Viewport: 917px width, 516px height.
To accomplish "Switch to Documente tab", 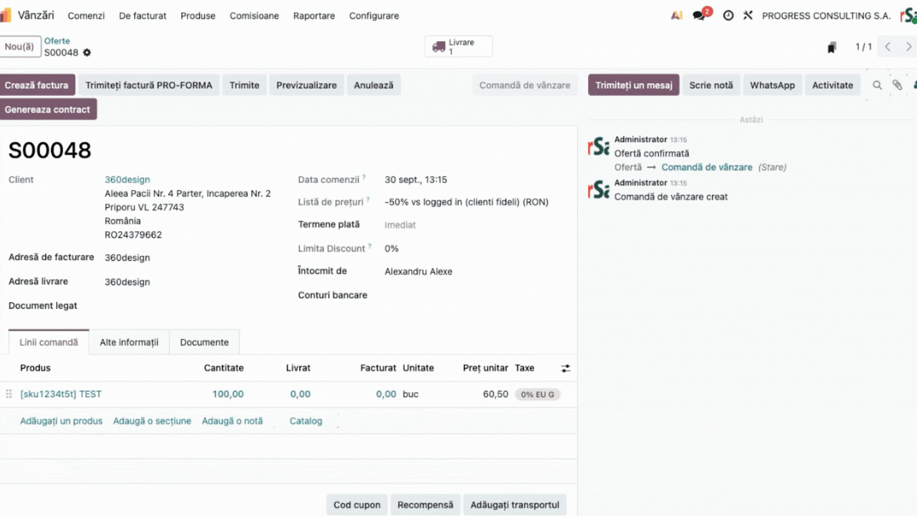I will click(204, 342).
